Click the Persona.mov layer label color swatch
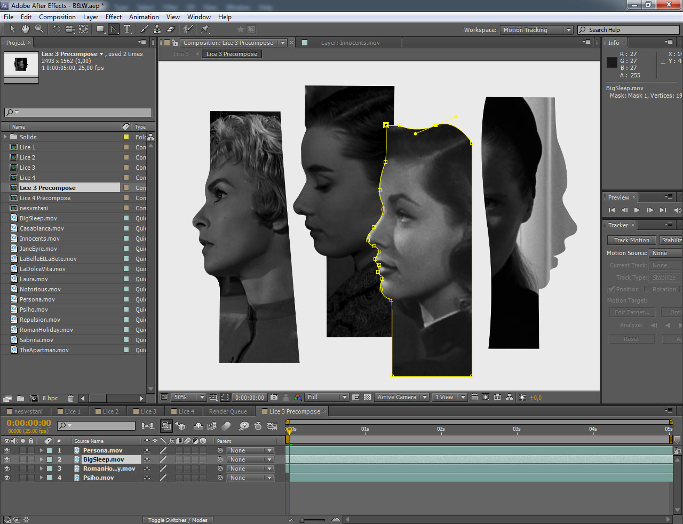 [50, 451]
